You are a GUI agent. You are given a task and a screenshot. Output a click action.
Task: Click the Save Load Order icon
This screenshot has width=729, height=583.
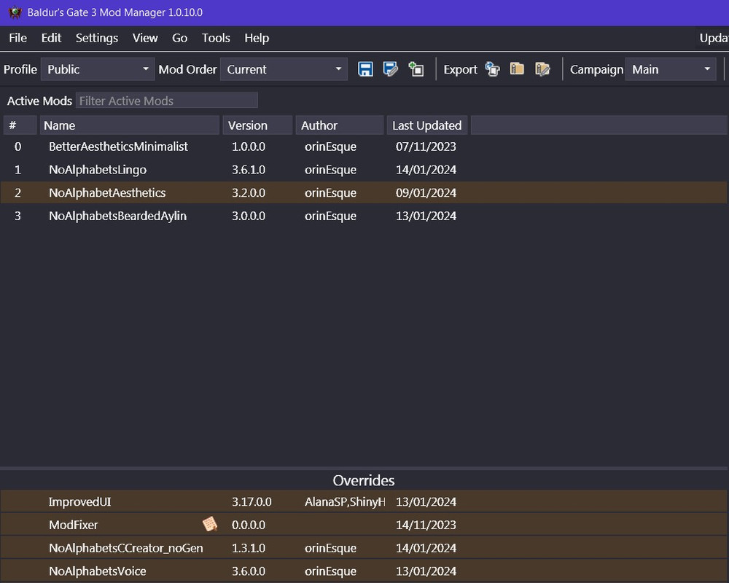click(365, 69)
